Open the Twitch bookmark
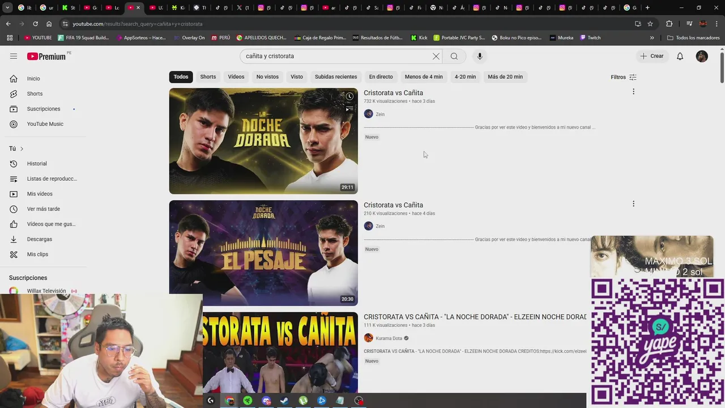Screen dimensions: 725x408 pyautogui.click(x=590, y=37)
